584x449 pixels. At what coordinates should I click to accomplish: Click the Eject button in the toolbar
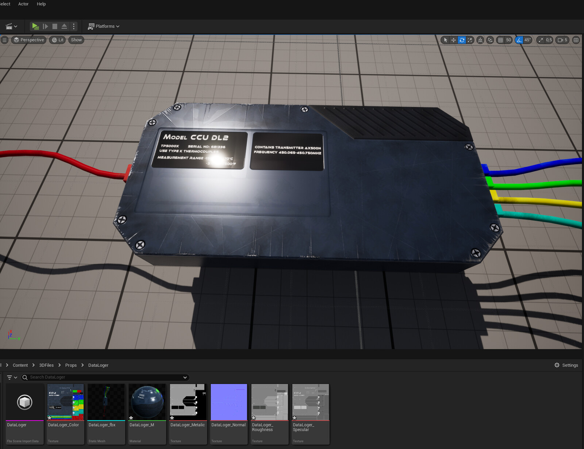click(64, 26)
